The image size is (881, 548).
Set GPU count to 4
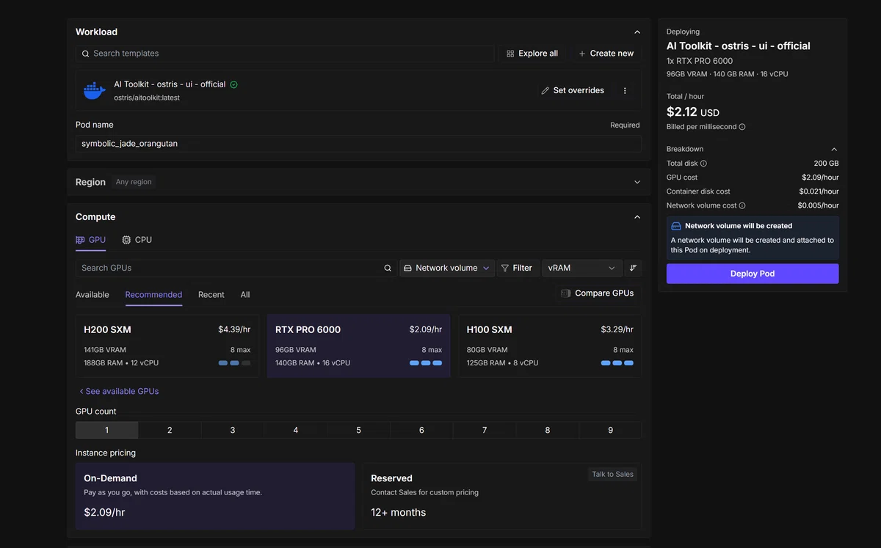296,430
